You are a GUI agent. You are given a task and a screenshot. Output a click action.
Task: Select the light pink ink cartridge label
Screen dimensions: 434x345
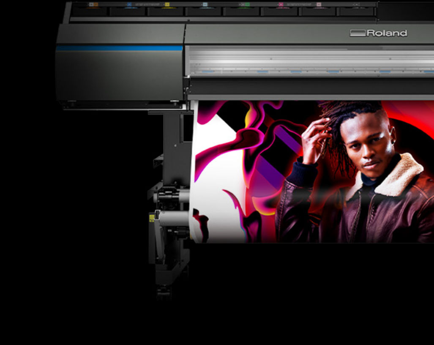[x=319, y=5]
